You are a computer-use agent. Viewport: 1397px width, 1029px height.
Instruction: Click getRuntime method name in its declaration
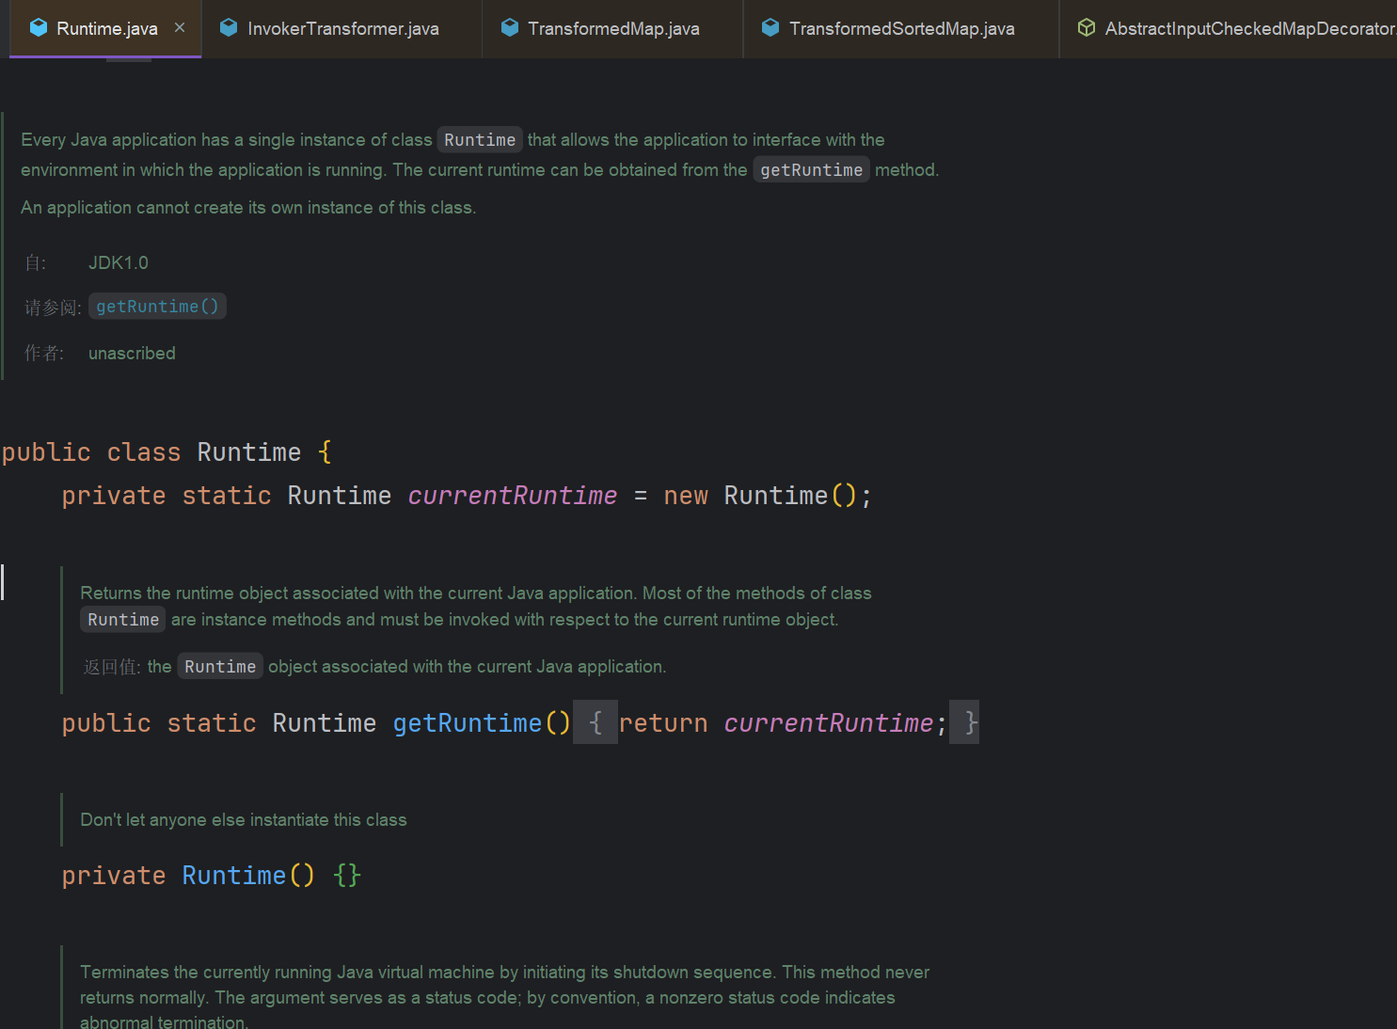pos(467,722)
